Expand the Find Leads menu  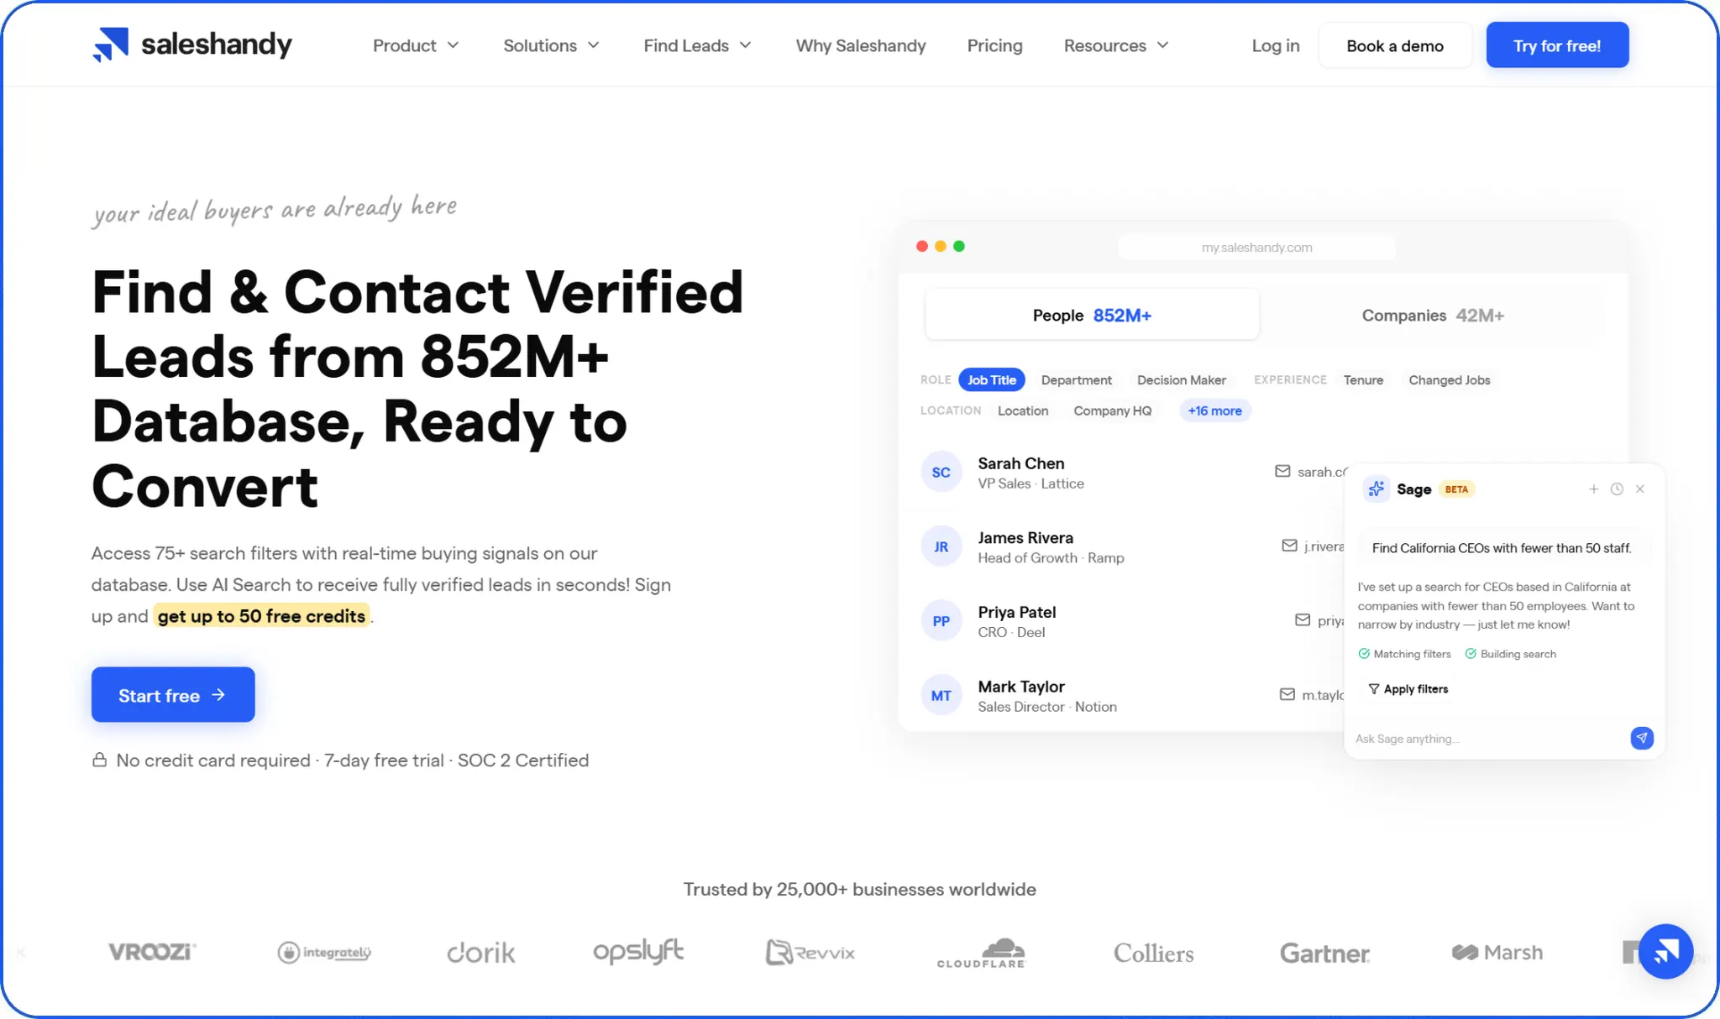point(697,45)
